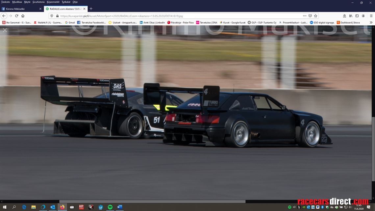Screen dimensions: 375x211
Task: Open the tracking protection shield
Action: [52, 16]
